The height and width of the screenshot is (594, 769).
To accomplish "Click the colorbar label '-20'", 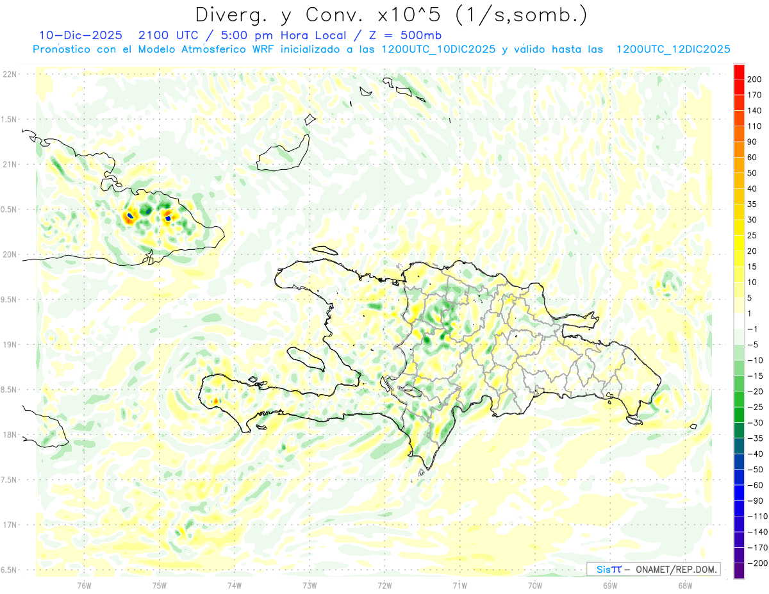I will (755, 392).
